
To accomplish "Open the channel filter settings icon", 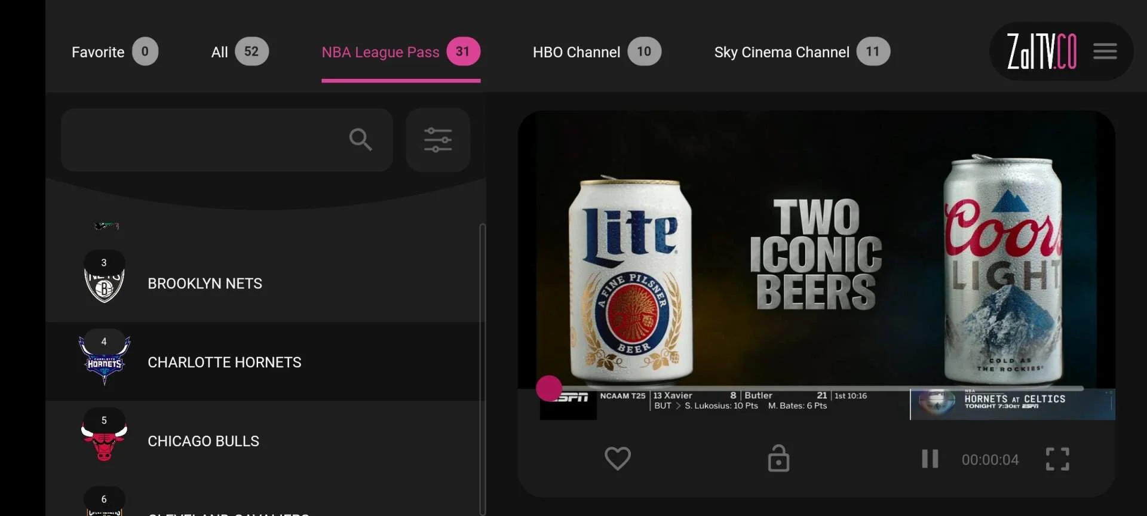I will coord(438,140).
